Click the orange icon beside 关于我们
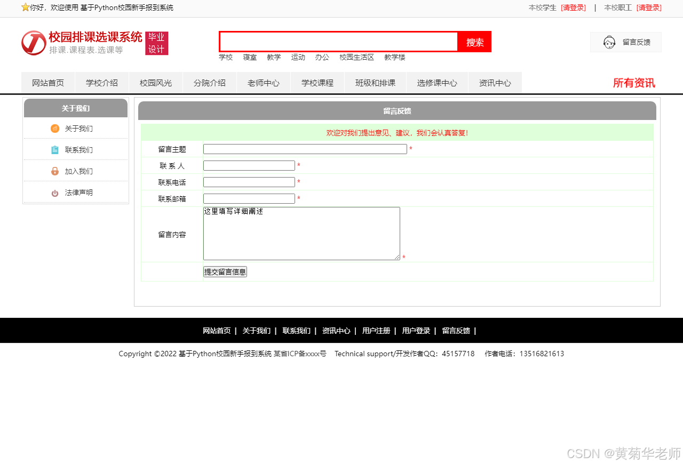The height and width of the screenshot is (465, 683). (55, 129)
